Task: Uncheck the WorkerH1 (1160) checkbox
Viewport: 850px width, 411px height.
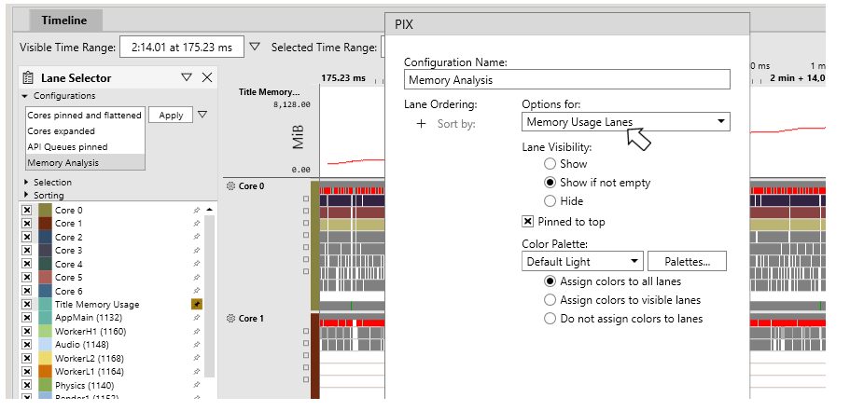Action: (26, 332)
